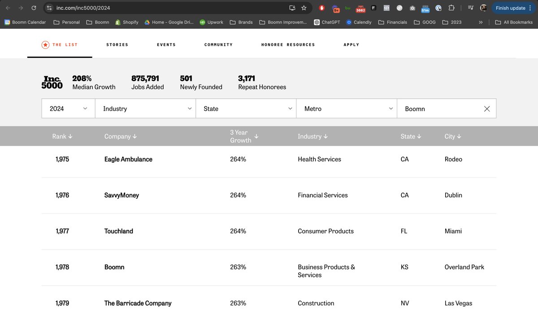The image size is (538, 321).
Task: Sort by Industry column header
Action: coord(312,136)
